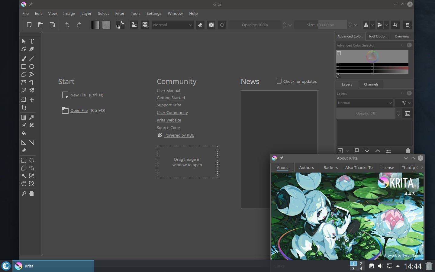435x272 pixels.
Task: Activate the Crop tool
Action: (x=24, y=108)
